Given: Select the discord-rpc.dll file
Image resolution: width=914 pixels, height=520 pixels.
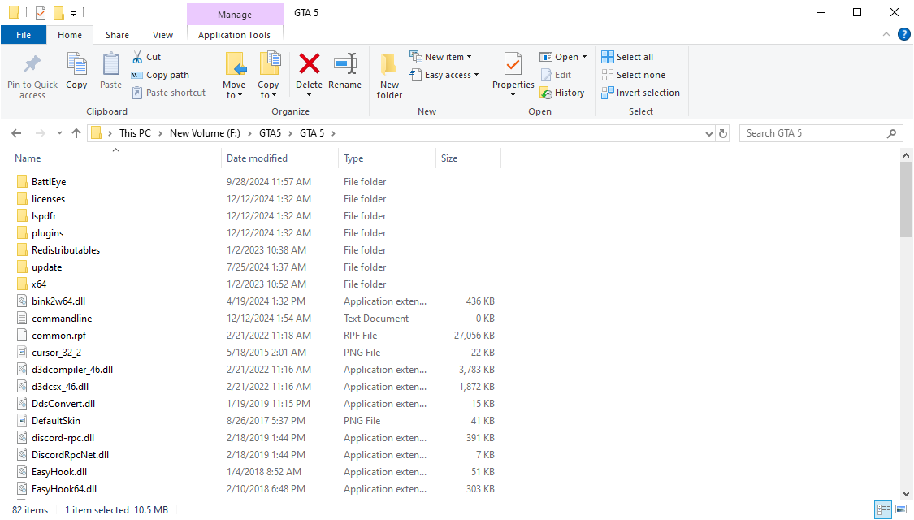Looking at the screenshot, I should [63, 438].
